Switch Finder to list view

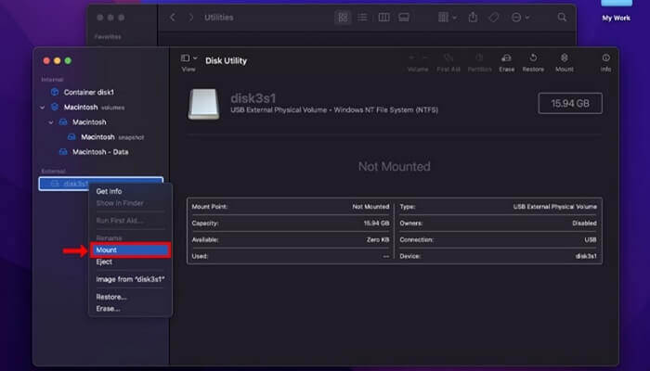coord(362,17)
